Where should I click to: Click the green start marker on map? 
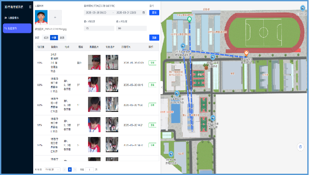point(189,19)
